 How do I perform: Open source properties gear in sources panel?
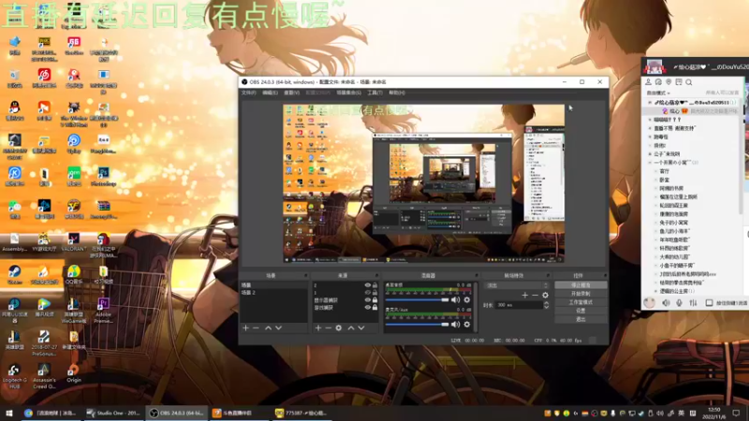(x=339, y=328)
